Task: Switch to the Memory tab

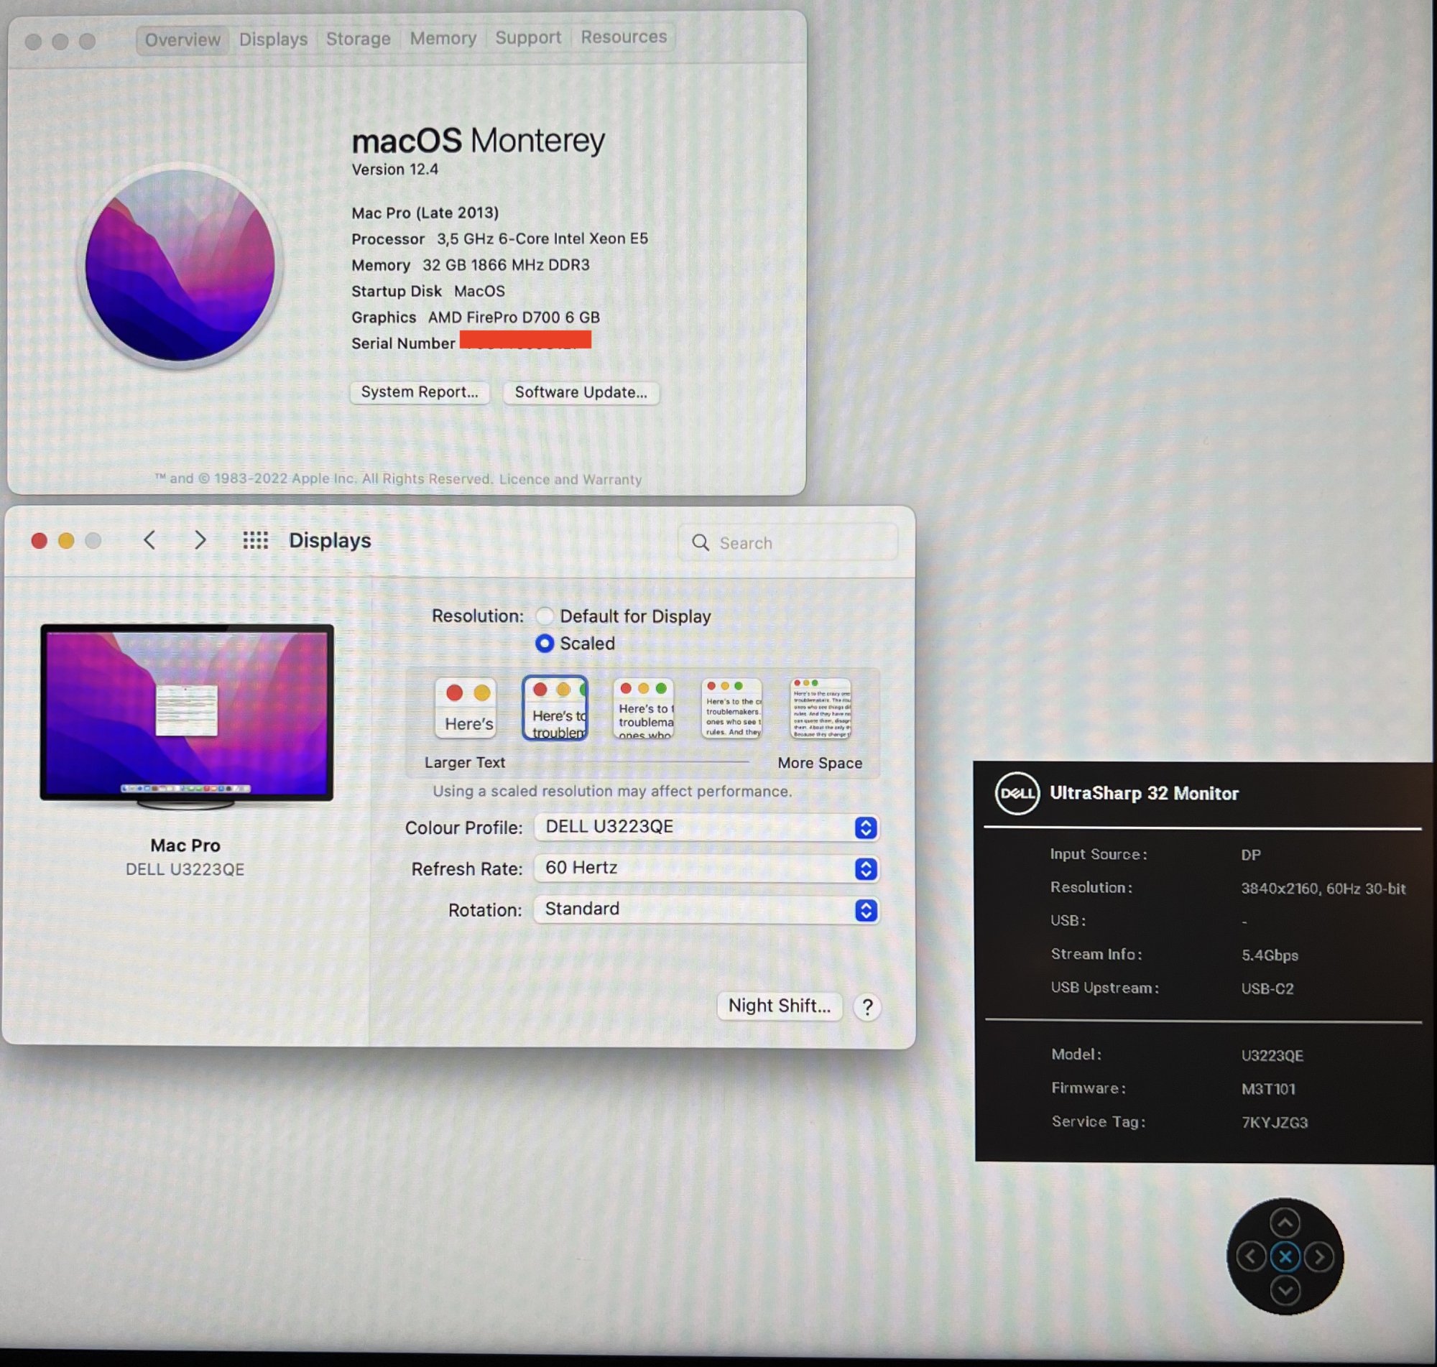Action: click(443, 38)
